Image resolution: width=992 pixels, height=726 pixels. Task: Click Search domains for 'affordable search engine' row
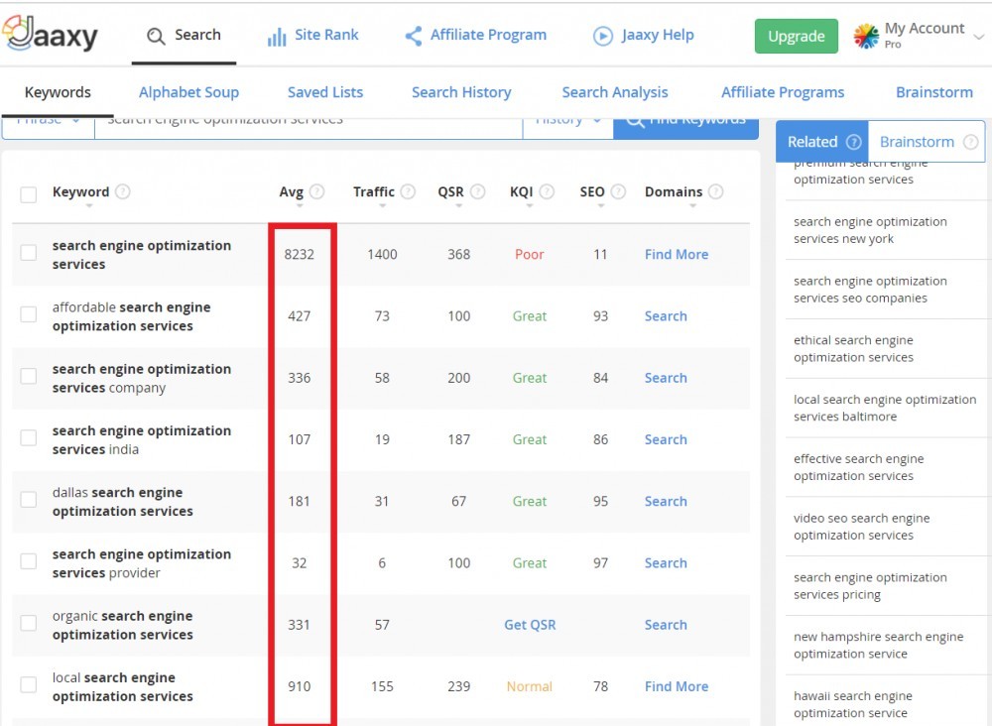[x=666, y=316]
